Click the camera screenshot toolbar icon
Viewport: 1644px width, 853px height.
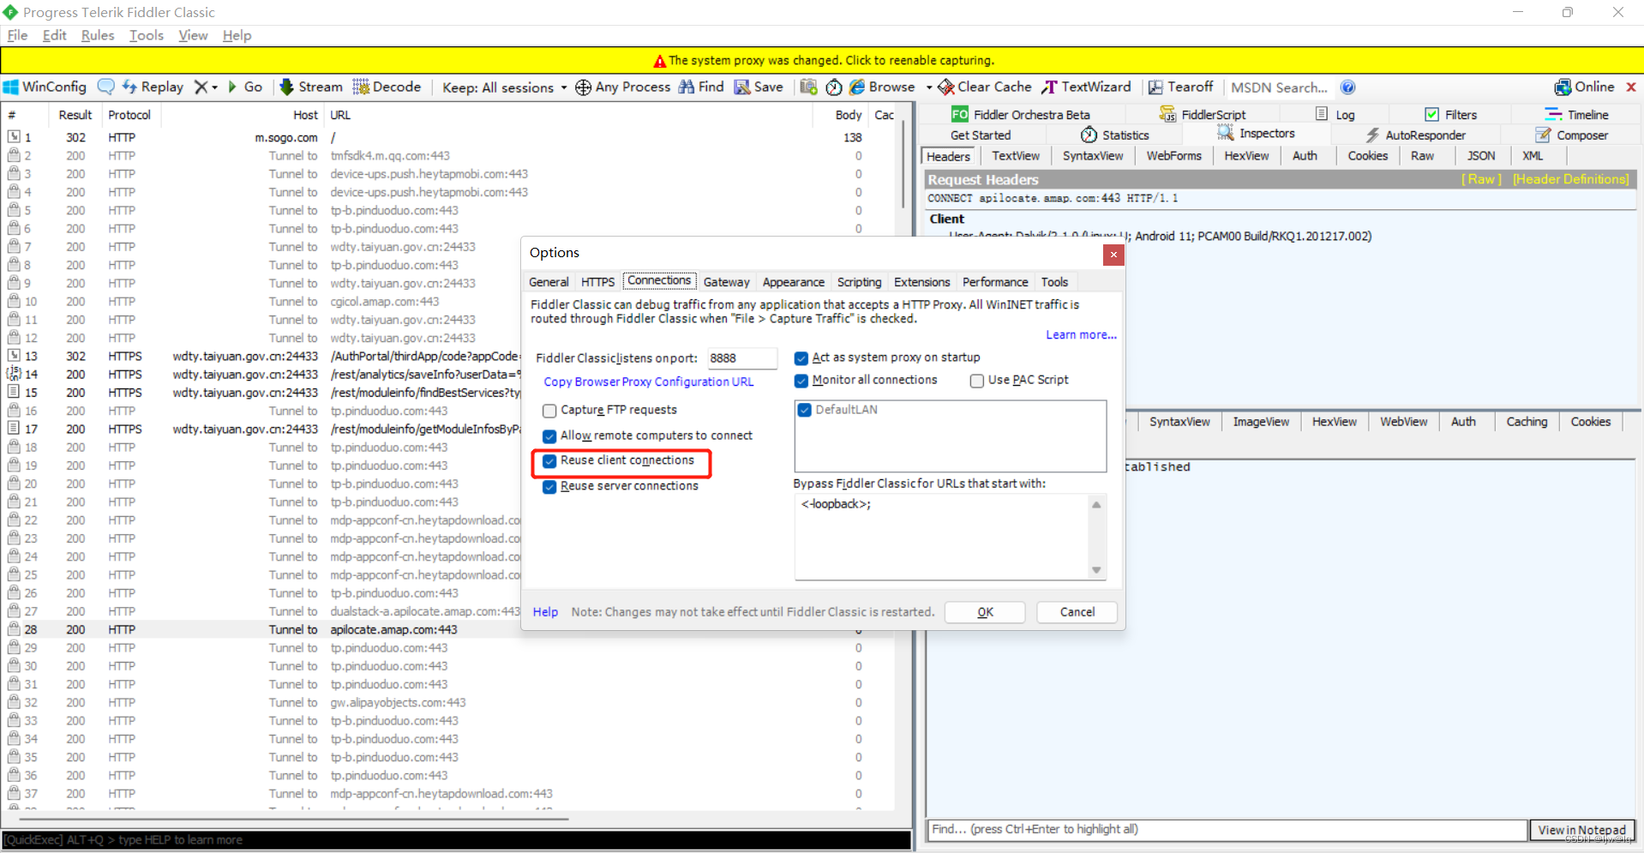(808, 87)
